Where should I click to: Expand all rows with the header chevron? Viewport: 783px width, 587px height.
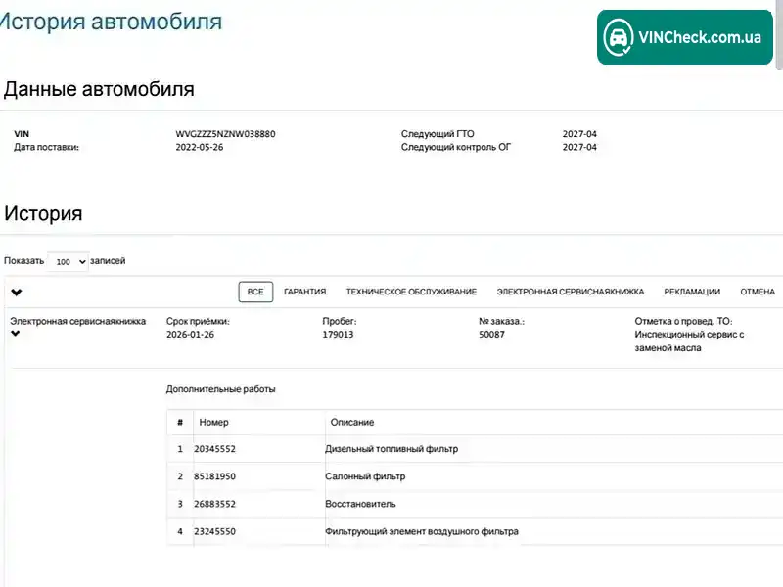[x=17, y=293]
